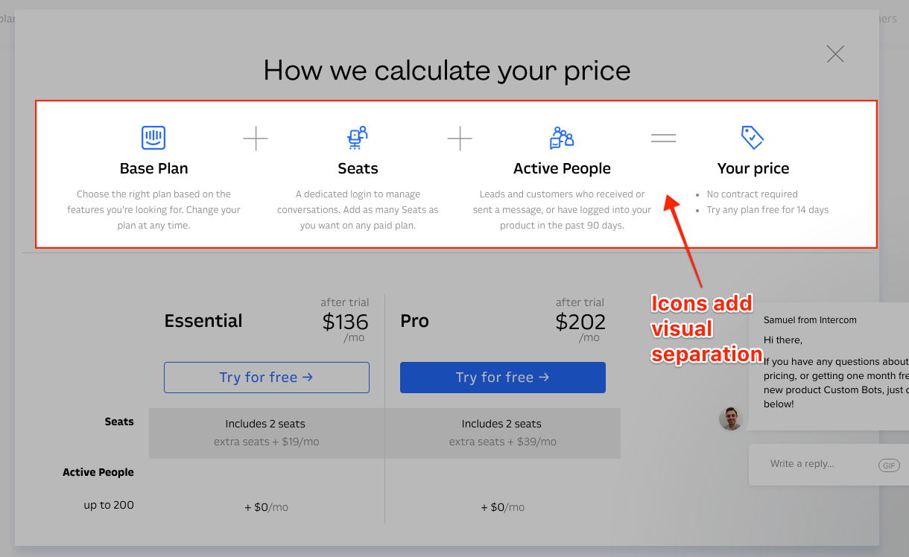
Task: Close the pricing calculation dialog
Action: [835, 54]
